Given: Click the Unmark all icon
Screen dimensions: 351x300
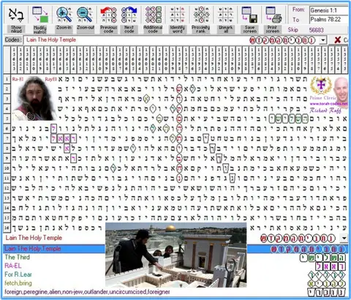Looking at the screenshot, I should coord(225,15).
